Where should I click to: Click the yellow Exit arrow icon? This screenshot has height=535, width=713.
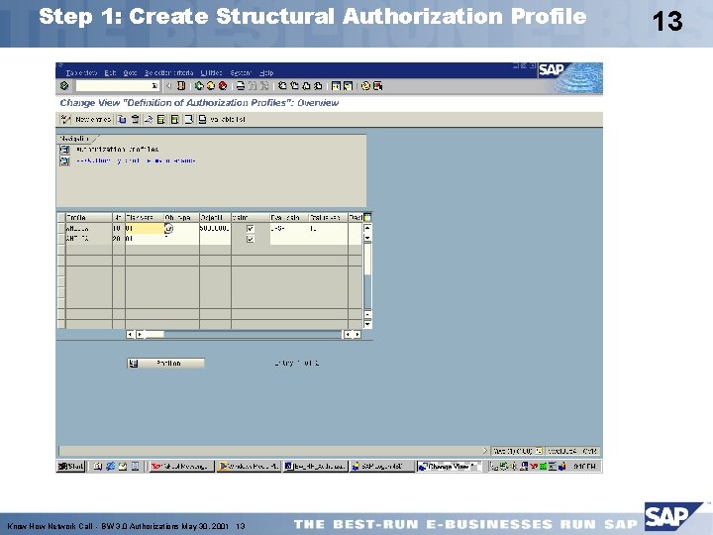(x=211, y=85)
